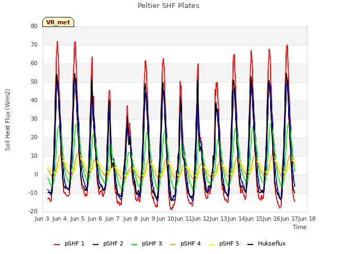The width and height of the screenshot is (339, 254).
Task: Click the Jun 6 x-axis tick label
Action: 95,219
